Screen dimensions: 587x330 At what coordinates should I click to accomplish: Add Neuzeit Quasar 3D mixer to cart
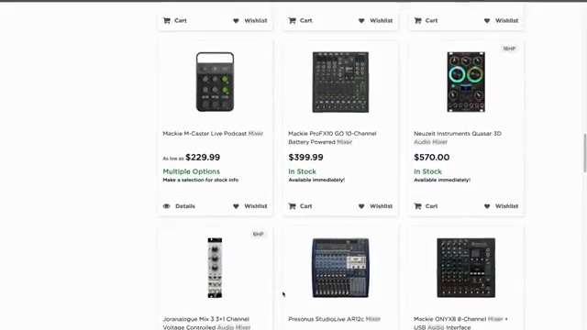[426, 206]
